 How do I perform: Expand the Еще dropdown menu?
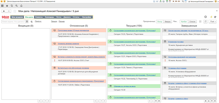(x=213, y=22)
